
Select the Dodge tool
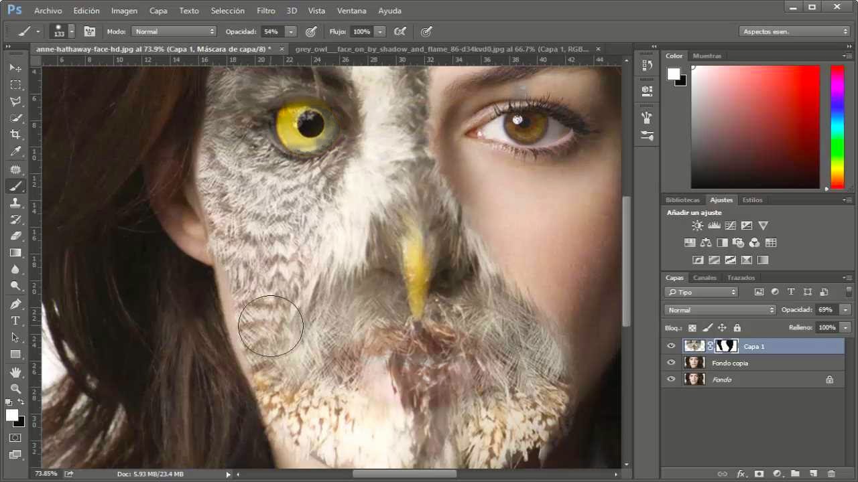[x=15, y=286]
